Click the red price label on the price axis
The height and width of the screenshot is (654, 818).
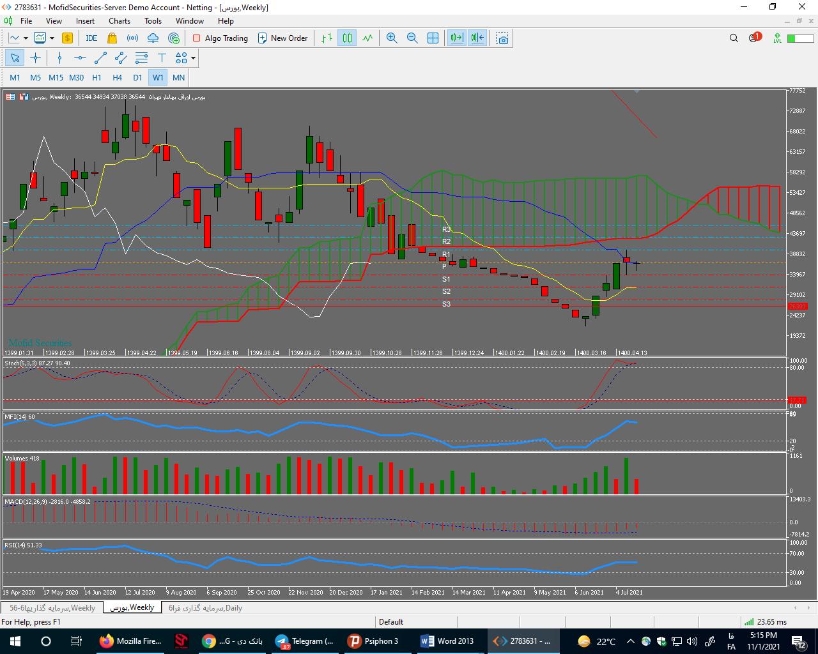(x=798, y=307)
